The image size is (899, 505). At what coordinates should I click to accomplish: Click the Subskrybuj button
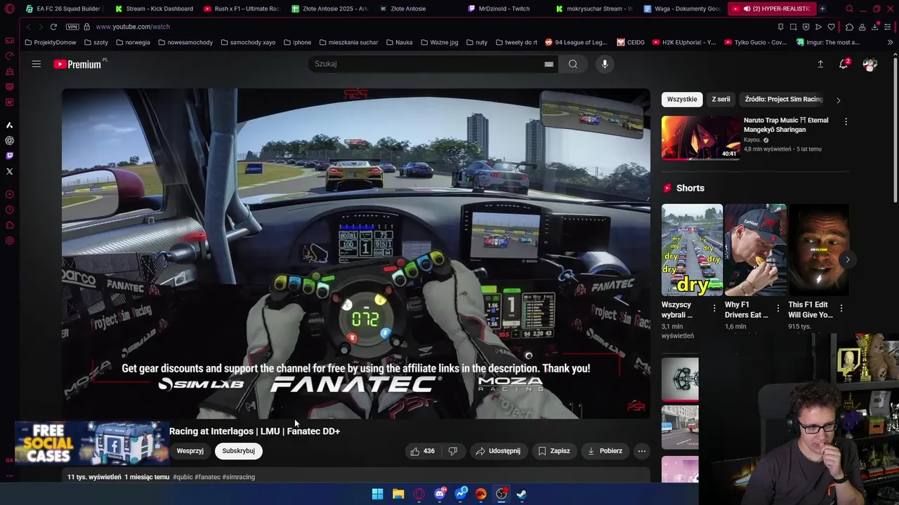coord(239,451)
